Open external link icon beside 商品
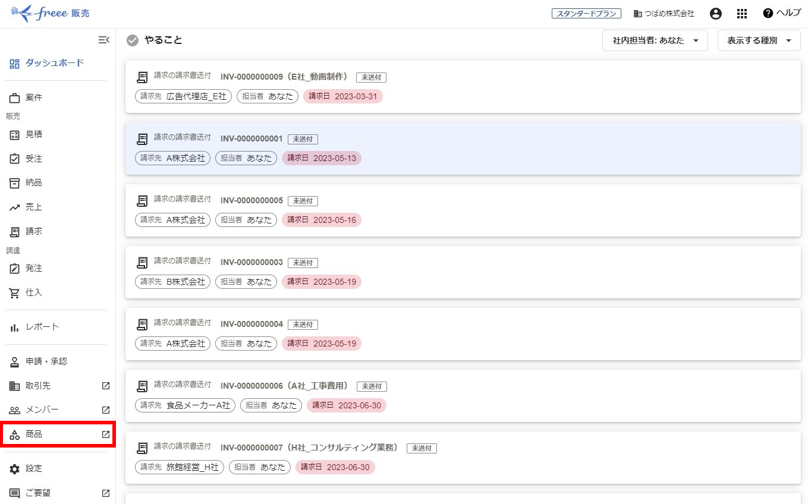This screenshot has width=808, height=504. [x=106, y=434]
